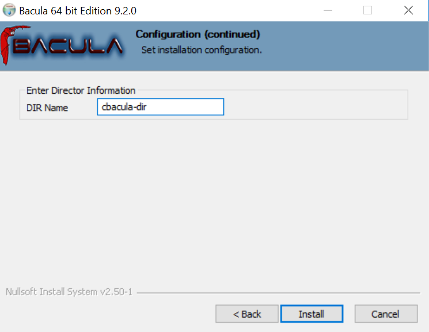Go back with the Back button
429x332 pixels.
point(247,314)
